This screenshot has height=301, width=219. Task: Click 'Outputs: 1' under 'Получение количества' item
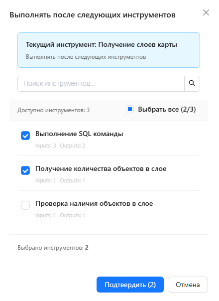72,180
